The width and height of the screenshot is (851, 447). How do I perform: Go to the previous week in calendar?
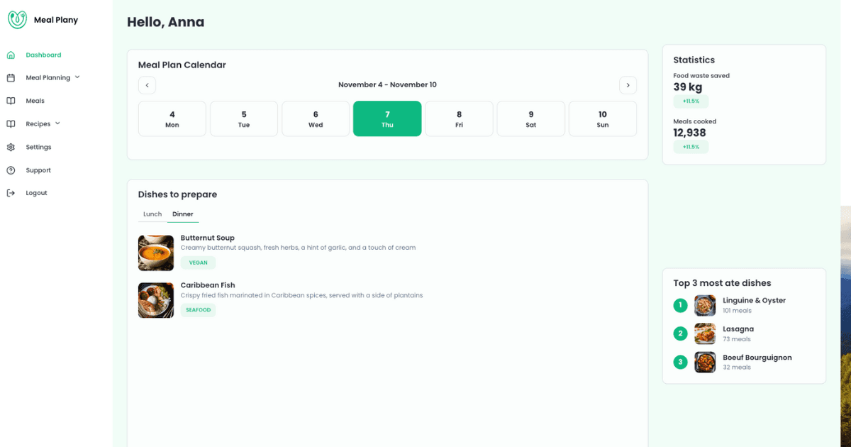coord(147,85)
